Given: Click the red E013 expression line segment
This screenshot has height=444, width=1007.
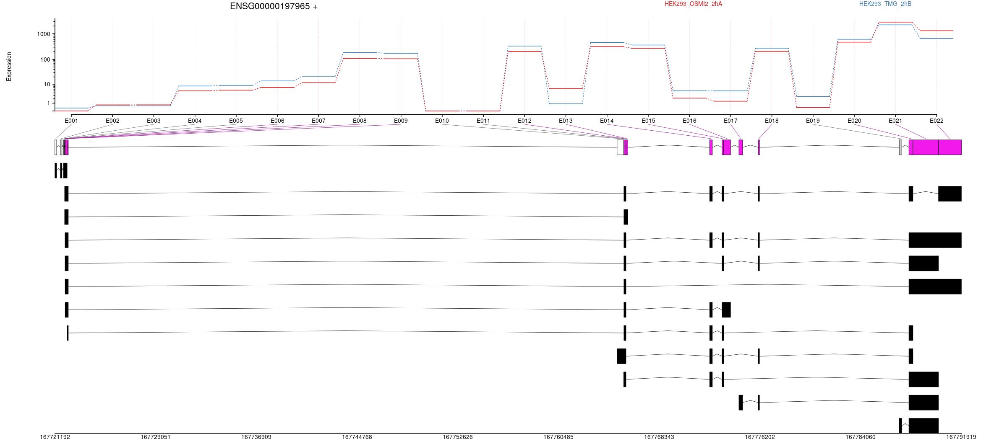Looking at the screenshot, I should pyautogui.click(x=566, y=88).
